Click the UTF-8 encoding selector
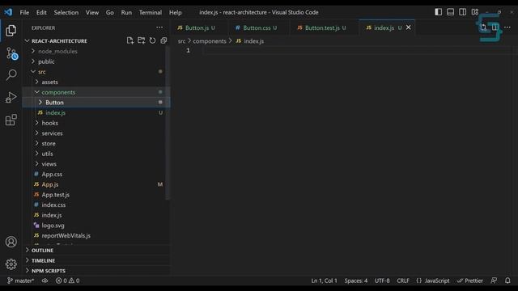 [382, 280]
